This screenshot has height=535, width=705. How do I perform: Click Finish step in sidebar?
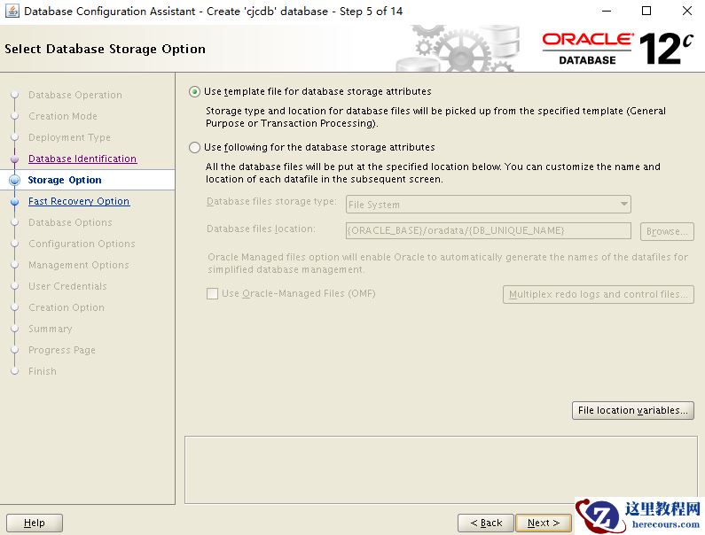43,371
